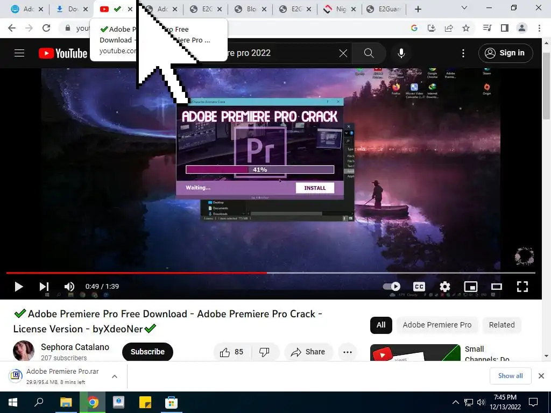Mute the video volume
Viewport: 551px width, 413px height.
point(69,287)
